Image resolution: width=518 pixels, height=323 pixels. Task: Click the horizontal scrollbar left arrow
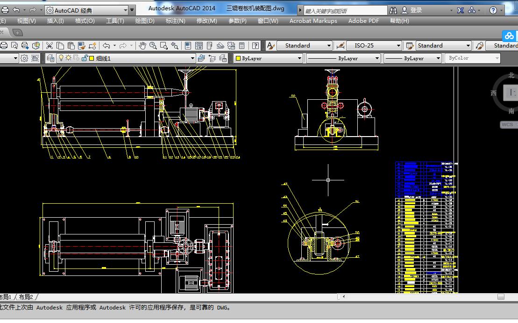pos(344,296)
